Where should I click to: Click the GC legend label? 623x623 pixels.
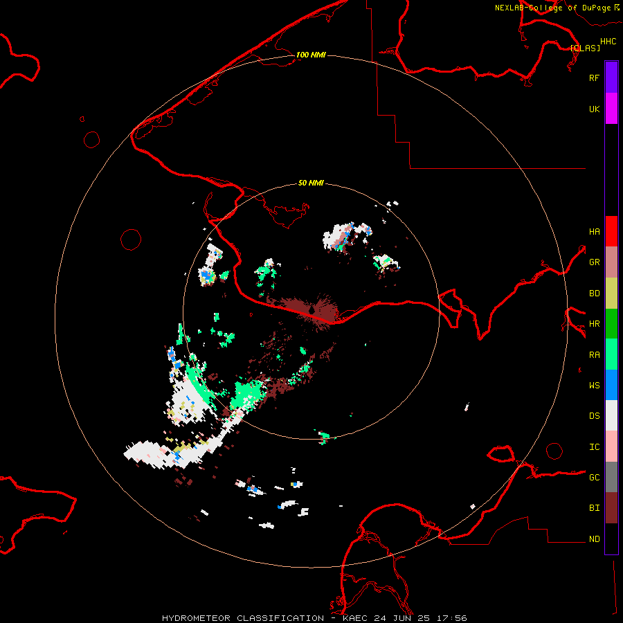point(594,478)
